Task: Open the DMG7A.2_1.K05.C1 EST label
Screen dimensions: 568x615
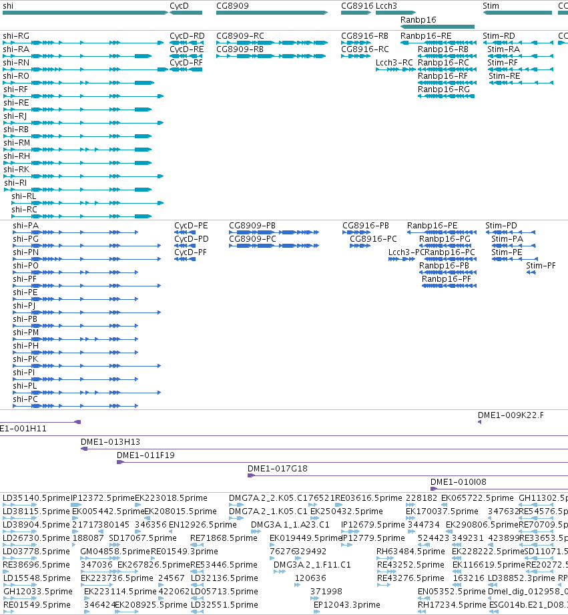Action: coord(268,512)
